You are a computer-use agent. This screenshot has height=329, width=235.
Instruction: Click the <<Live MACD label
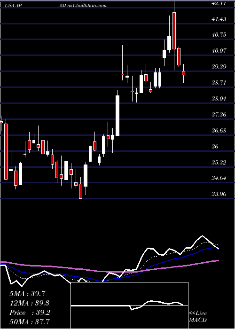pyautogui.click(x=198, y=316)
